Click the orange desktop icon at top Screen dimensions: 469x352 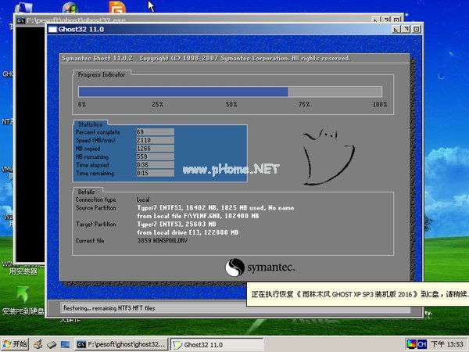[117, 7]
